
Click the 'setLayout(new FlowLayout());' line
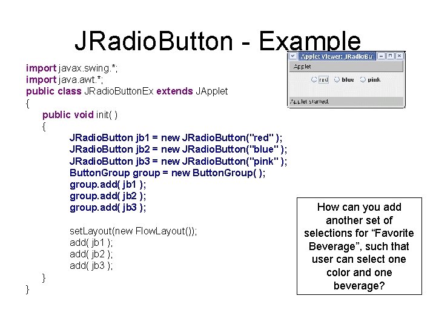pos(133,231)
